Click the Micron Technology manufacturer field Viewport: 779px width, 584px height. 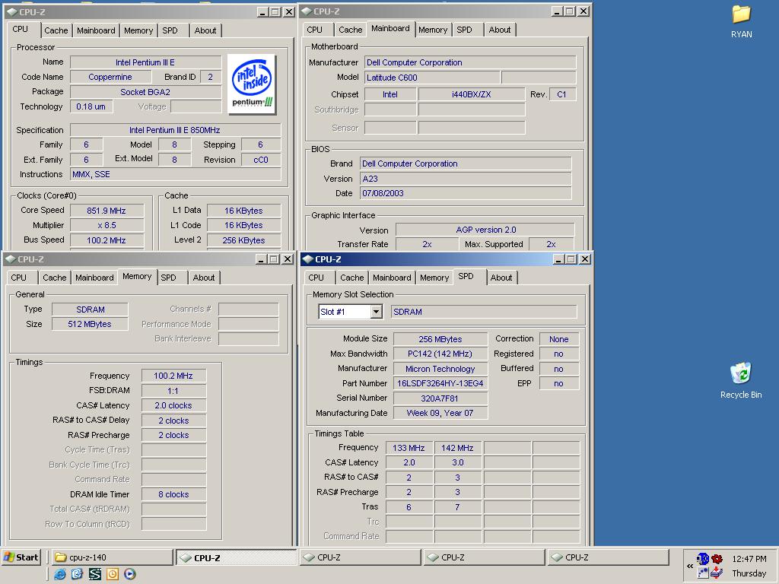point(440,369)
